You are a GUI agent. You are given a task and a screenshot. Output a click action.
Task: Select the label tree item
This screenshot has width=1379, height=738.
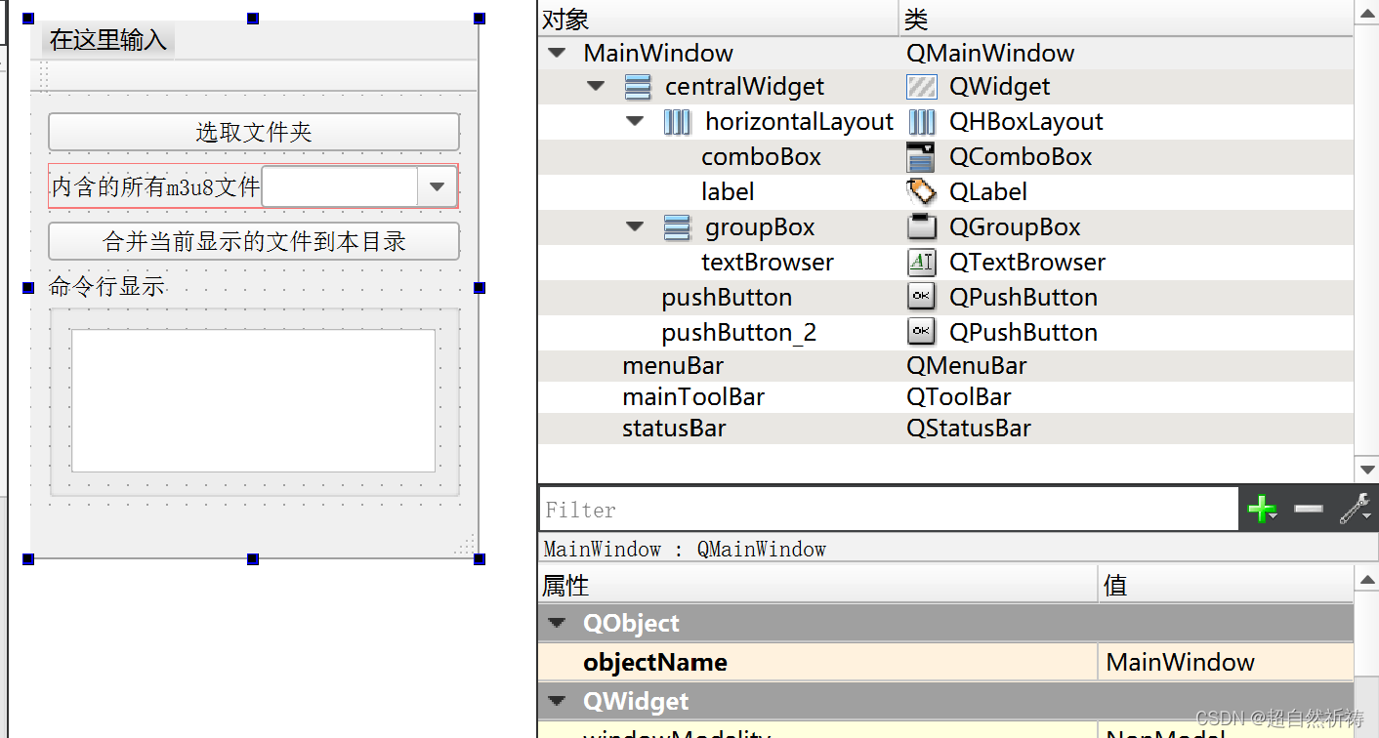tap(728, 192)
